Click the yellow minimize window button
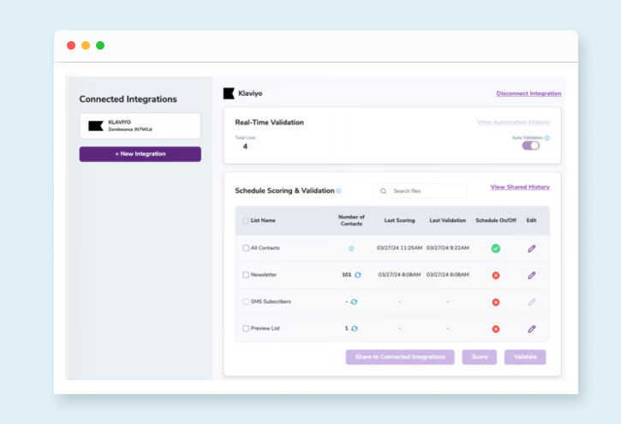 [86, 45]
